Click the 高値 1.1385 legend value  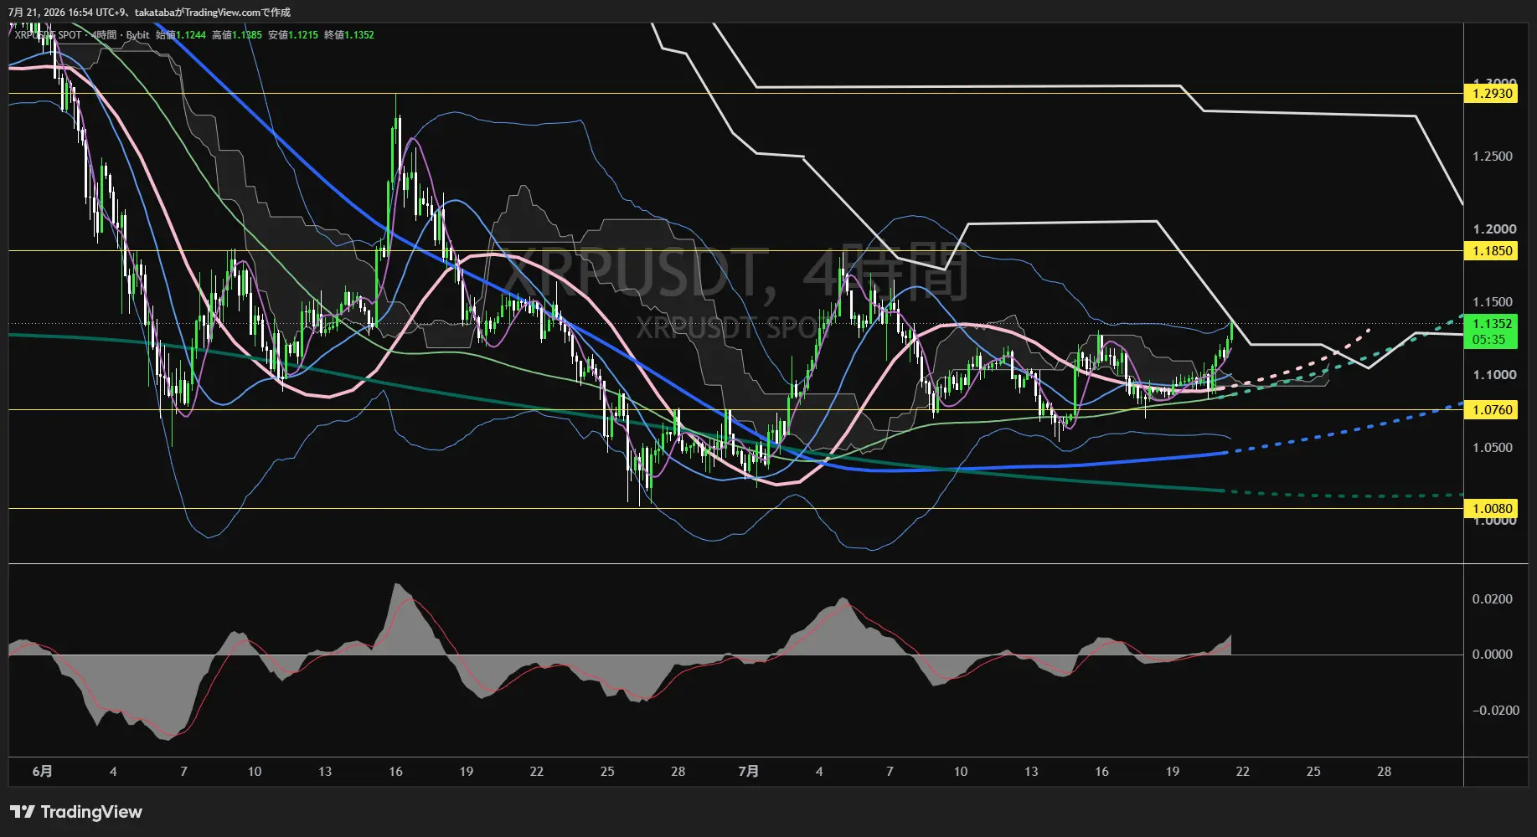[237, 35]
